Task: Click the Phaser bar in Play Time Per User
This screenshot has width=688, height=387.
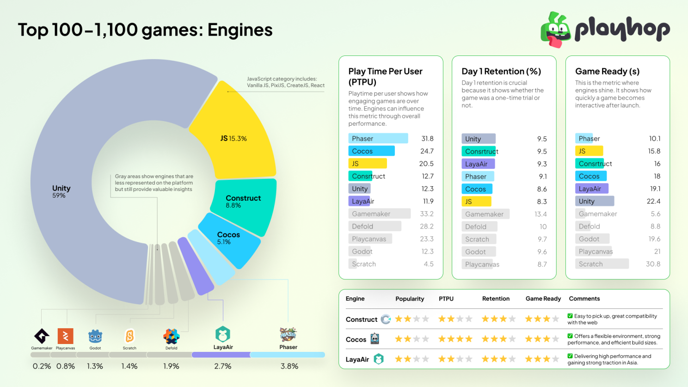Action: point(378,138)
